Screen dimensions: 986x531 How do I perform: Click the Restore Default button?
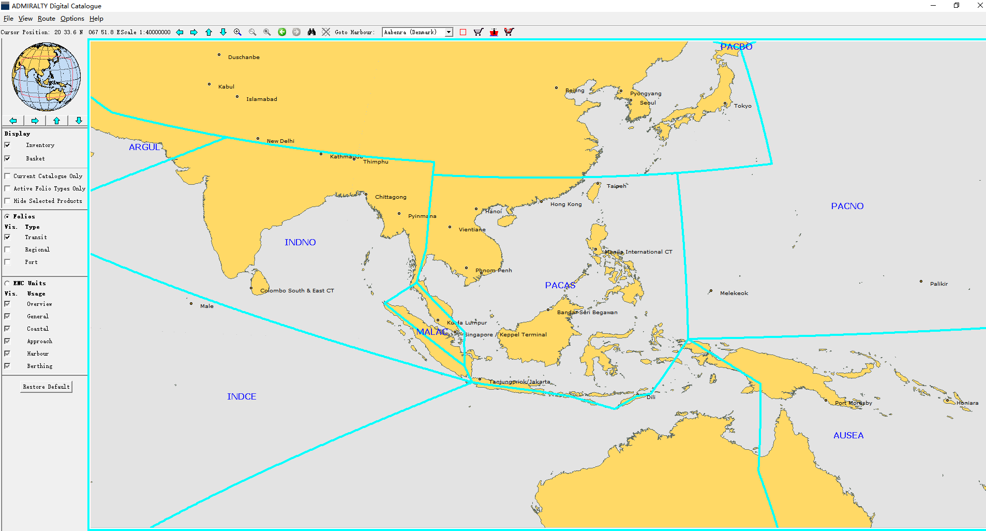click(x=46, y=387)
